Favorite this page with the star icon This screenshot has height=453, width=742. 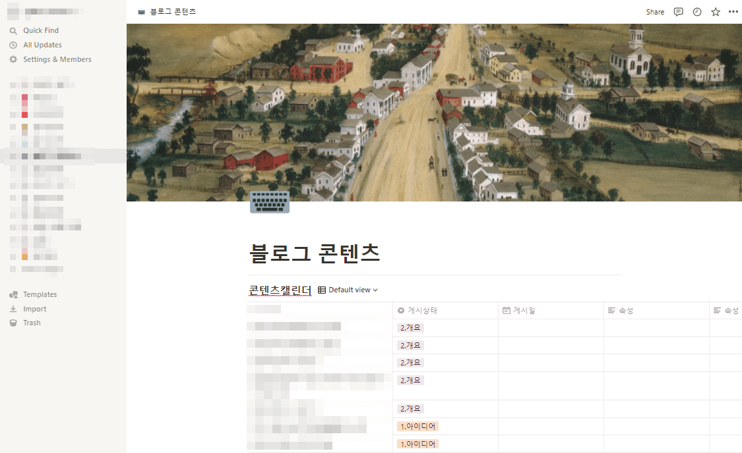[715, 11]
